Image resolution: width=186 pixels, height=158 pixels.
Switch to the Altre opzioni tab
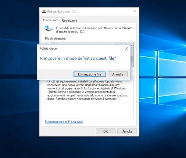tap(69, 21)
